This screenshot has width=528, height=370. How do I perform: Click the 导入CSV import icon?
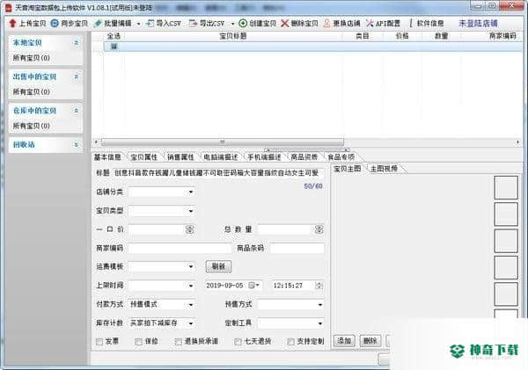click(x=150, y=23)
